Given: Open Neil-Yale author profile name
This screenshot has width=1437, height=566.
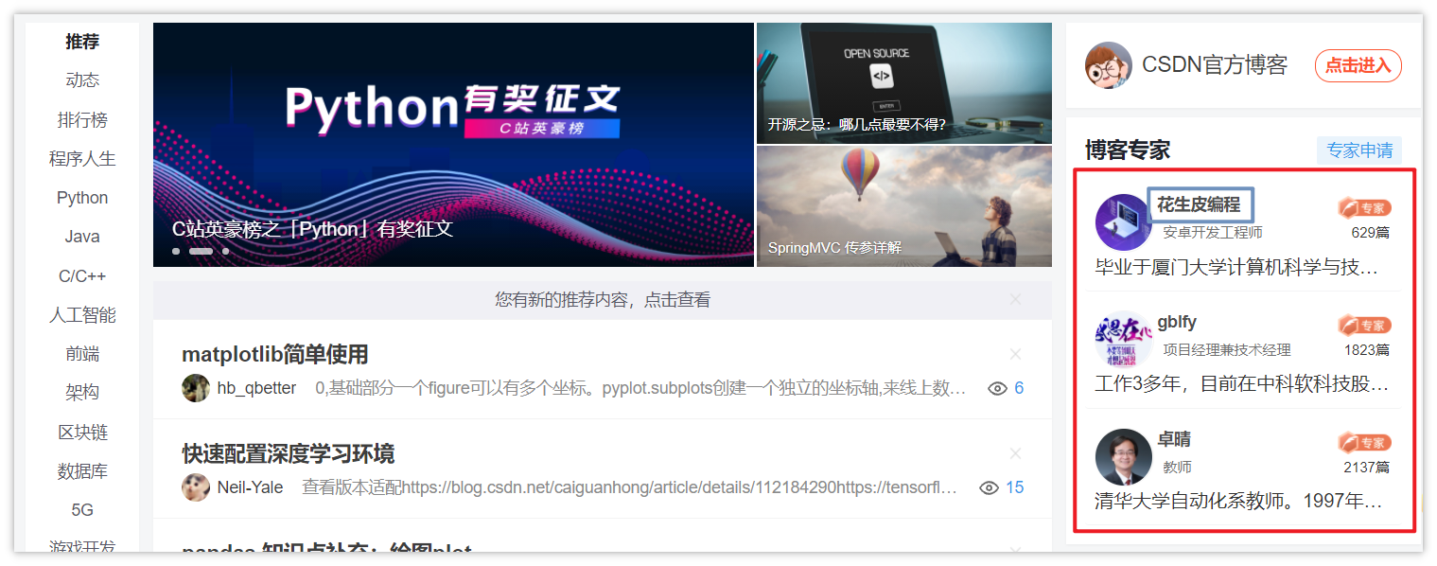Looking at the screenshot, I should point(250,487).
